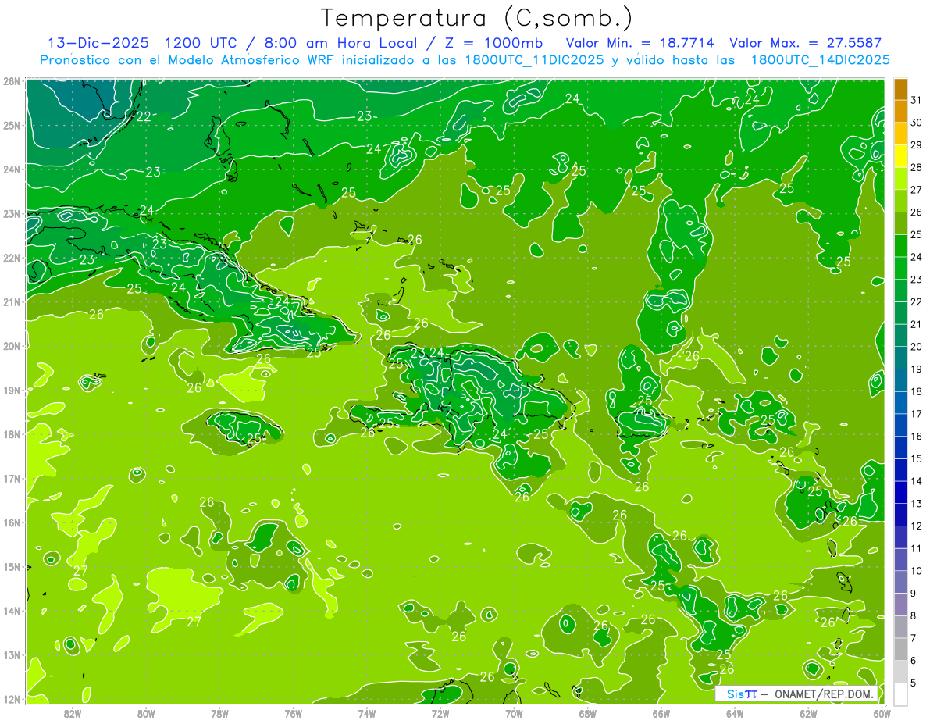The width and height of the screenshot is (937, 724).
Task: Click the 68W longitude axis label
Action: tap(587, 714)
